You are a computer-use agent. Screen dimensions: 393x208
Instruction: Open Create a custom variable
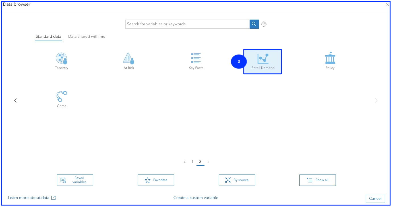point(196,198)
